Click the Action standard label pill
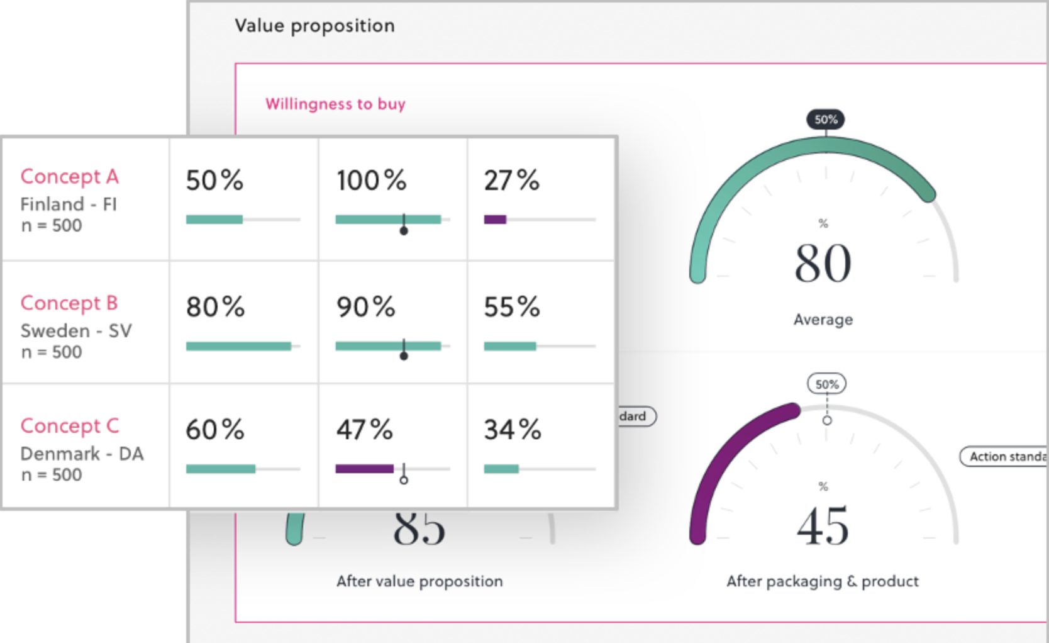This screenshot has height=643, width=1049. click(x=1004, y=457)
